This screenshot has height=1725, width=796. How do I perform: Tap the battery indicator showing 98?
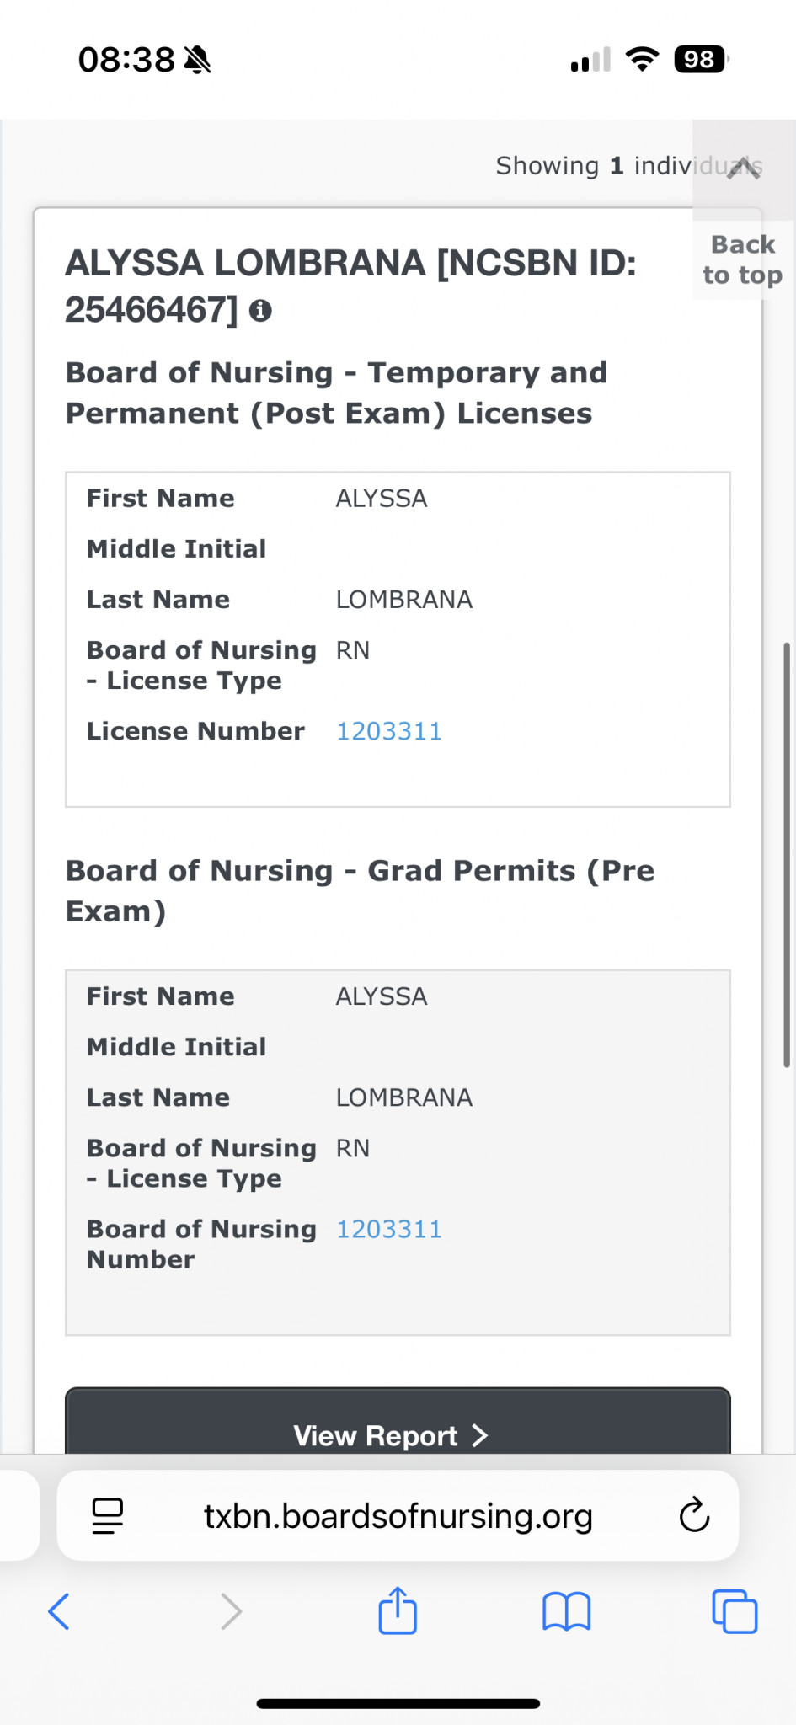click(701, 59)
